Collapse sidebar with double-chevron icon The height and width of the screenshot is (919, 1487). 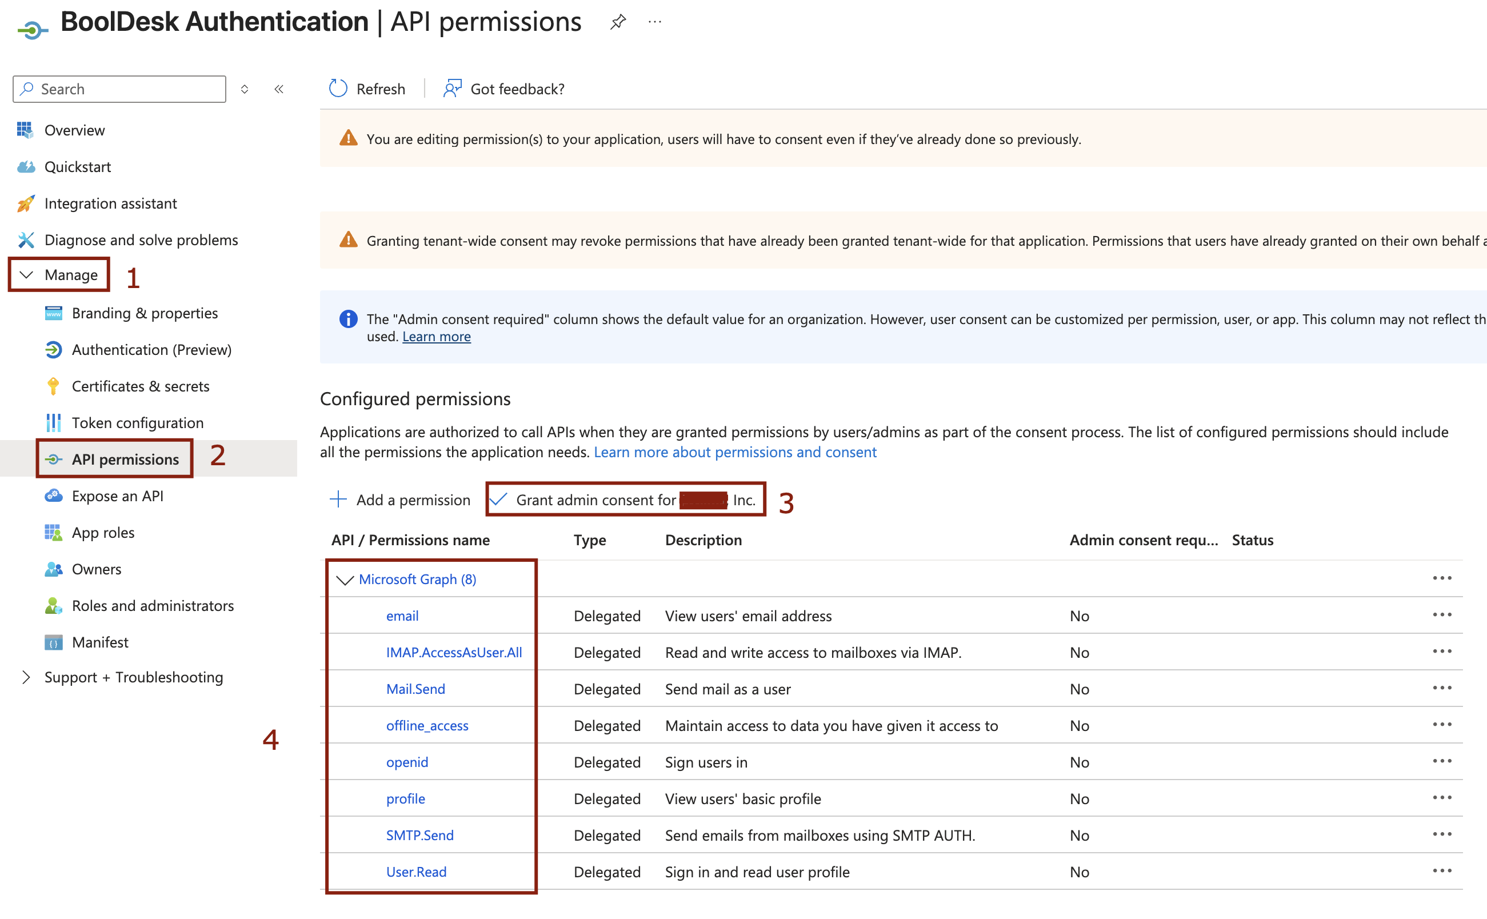tap(279, 89)
